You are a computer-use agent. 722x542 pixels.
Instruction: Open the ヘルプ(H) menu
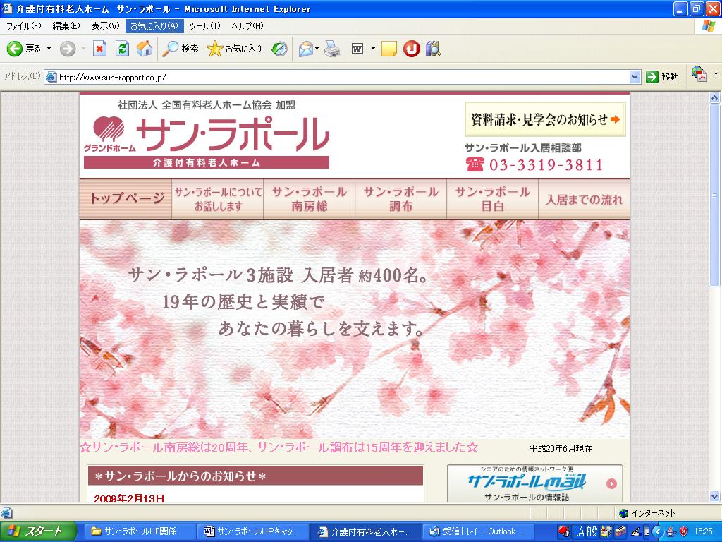pyautogui.click(x=247, y=26)
